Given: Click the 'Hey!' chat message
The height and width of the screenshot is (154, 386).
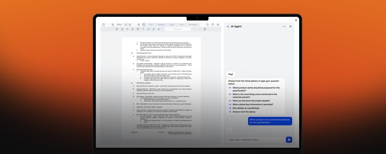Looking at the screenshot, I should point(231,74).
